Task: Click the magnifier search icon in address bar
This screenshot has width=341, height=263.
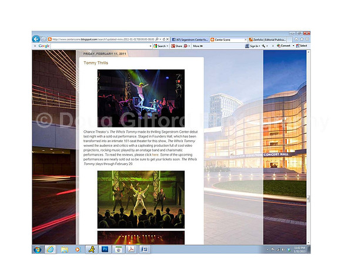Action: pyautogui.click(x=157, y=39)
